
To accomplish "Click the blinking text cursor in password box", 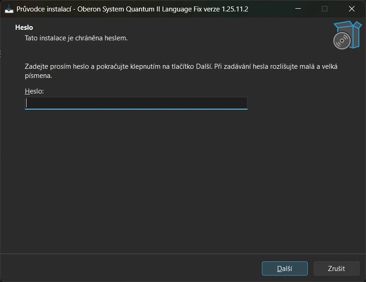I will click(27, 103).
